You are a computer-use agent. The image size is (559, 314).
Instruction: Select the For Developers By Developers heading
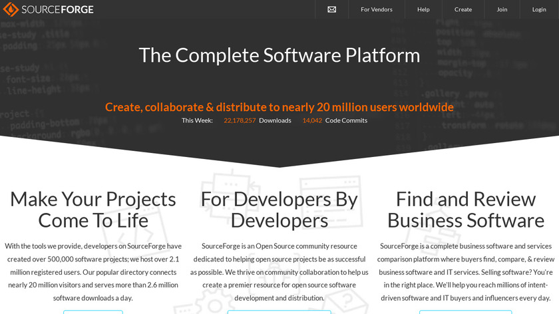click(x=279, y=209)
